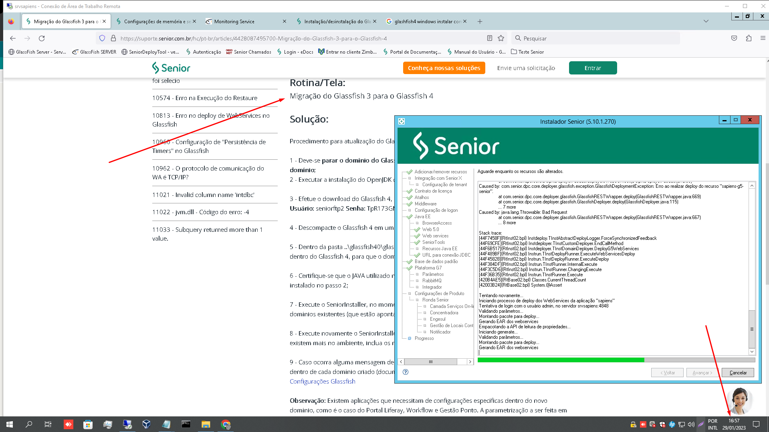
Task: Focus the Pesquisar search box
Action: point(596,38)
